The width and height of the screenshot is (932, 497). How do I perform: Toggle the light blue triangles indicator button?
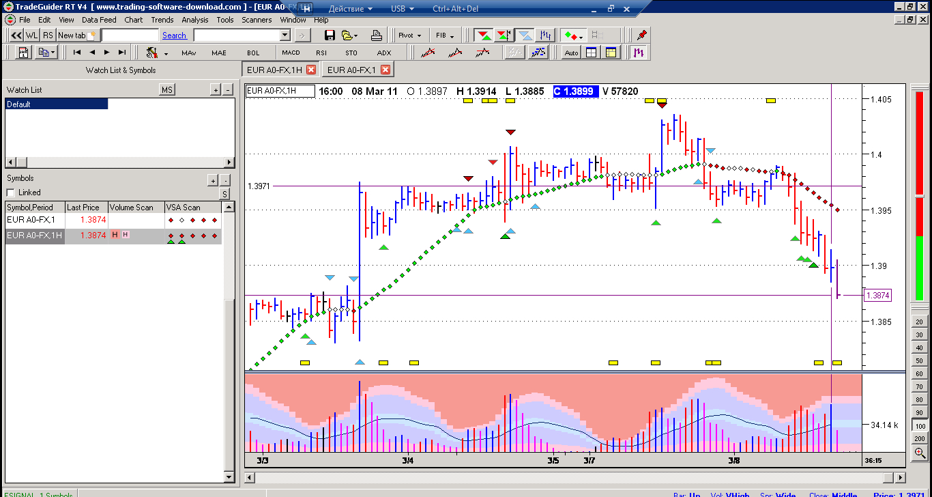pos(525,35)
